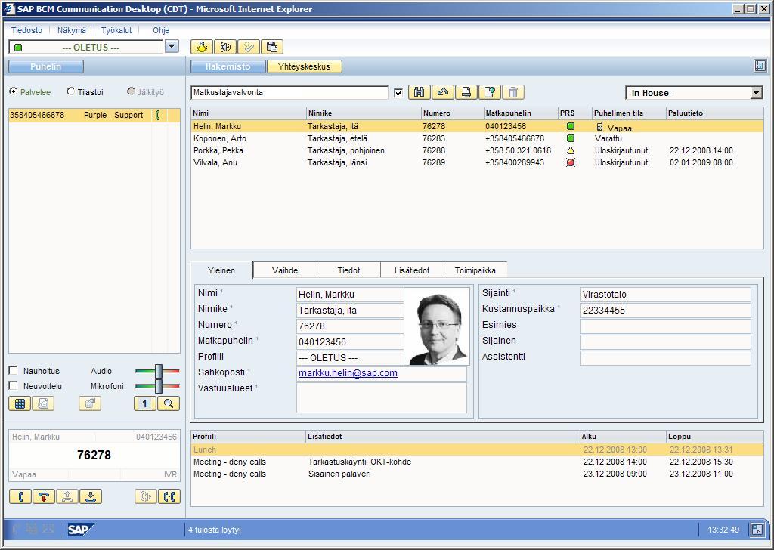Select the Jälkityö radio button
Viewport: 774px width, 550px height.
tap(131, 91)
